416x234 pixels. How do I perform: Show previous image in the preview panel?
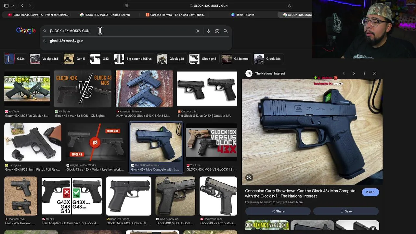pos(344,73)
